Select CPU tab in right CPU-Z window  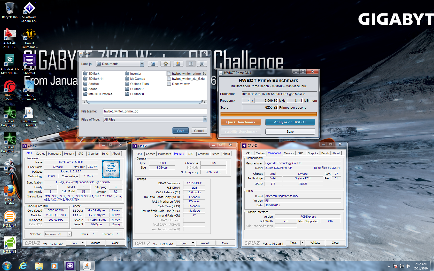coord(249,153)
